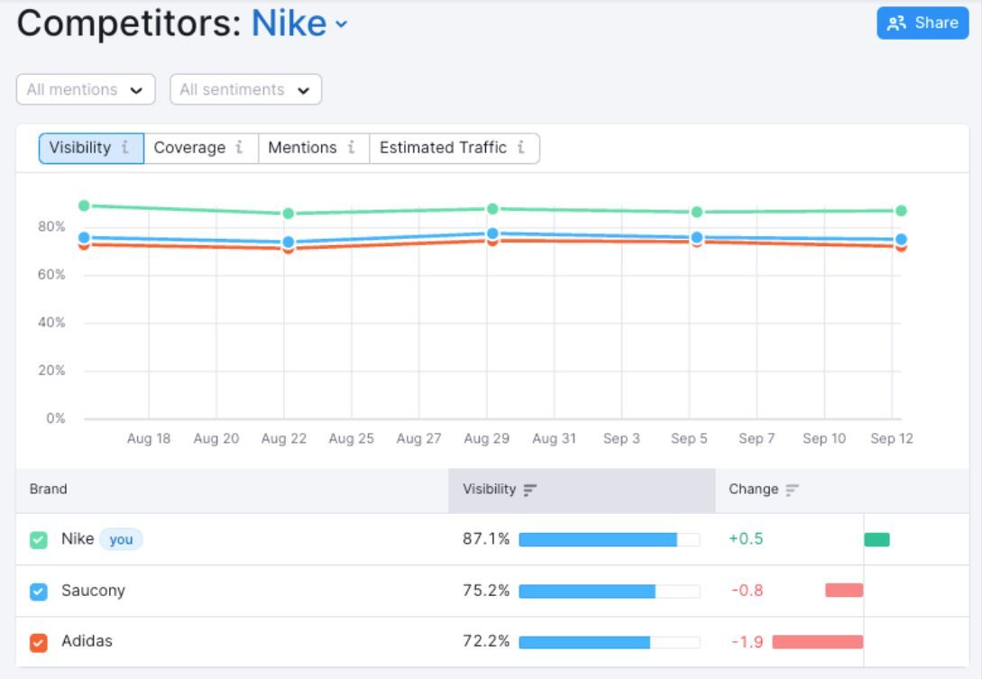Click the info icon next to Visibility
This screenshot has width=982, height=679.
pos(125,148)
